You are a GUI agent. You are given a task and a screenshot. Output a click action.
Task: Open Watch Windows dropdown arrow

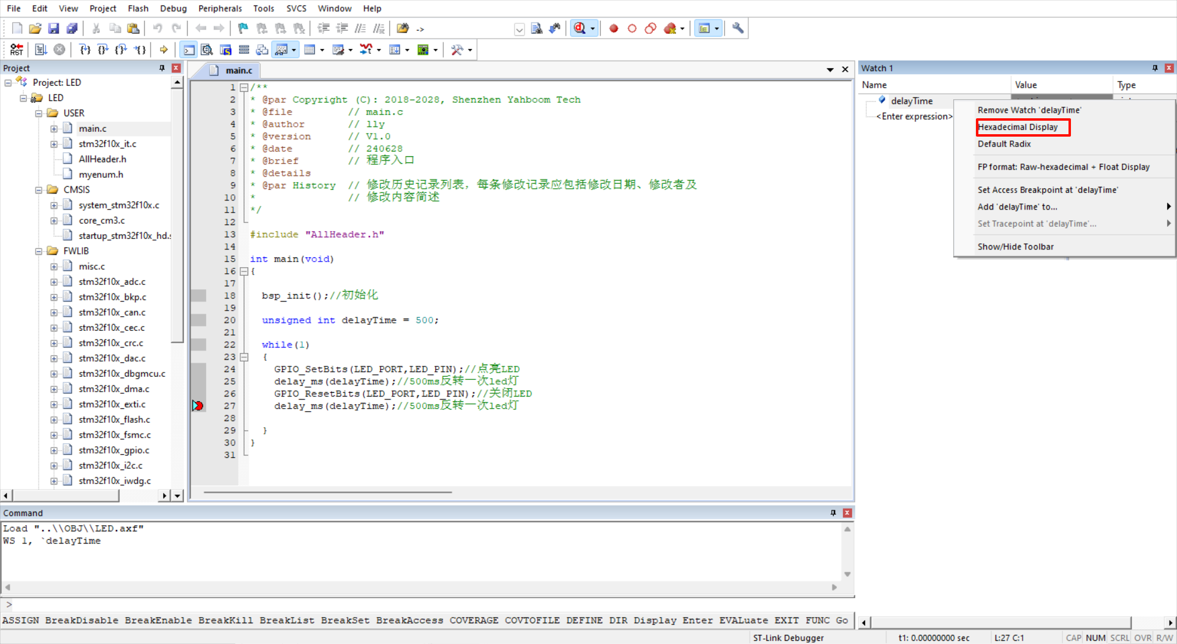click(x=294, y=50)
